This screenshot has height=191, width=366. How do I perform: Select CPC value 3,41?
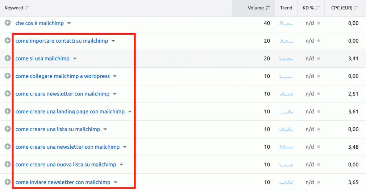pyautogui.click(x=353, y=59)
